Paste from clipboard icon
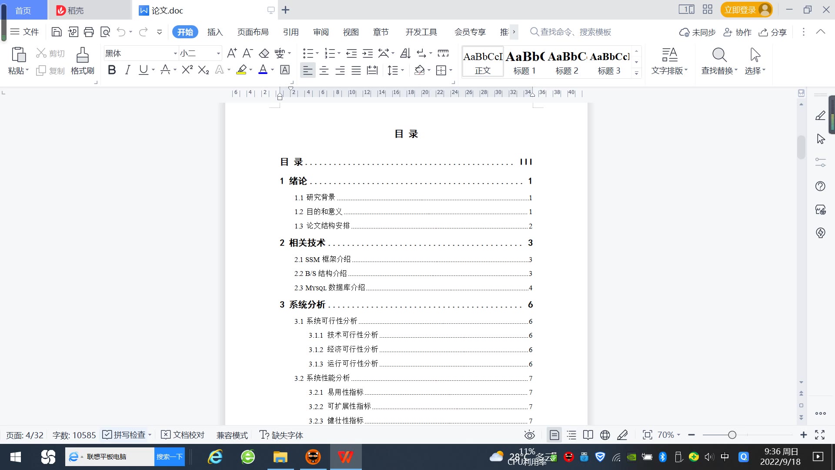 [18, 55]
